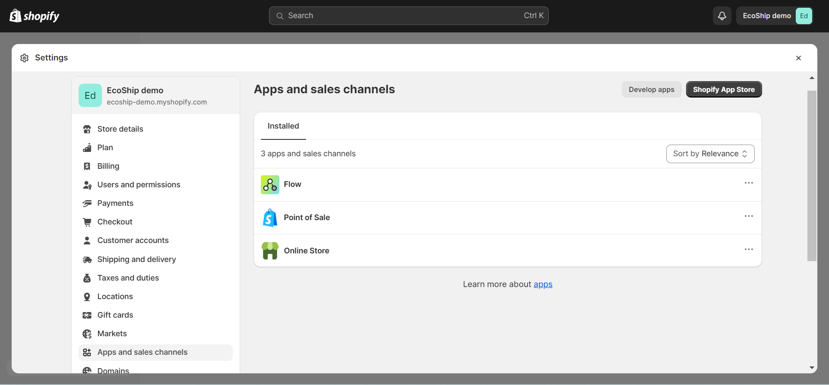
Task: Click the Locations pin icon
Action: (87, 297)
